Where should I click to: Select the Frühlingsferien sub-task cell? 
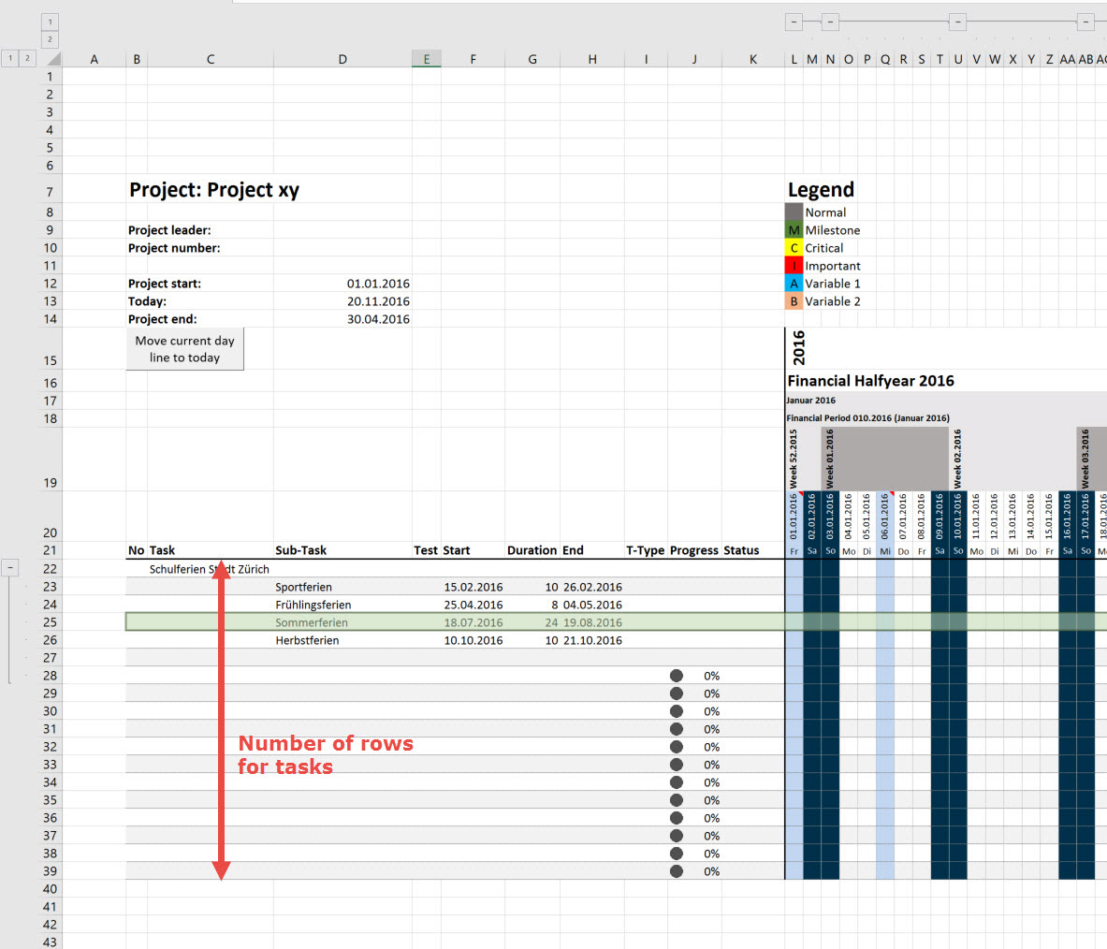(x=343, y=605)
